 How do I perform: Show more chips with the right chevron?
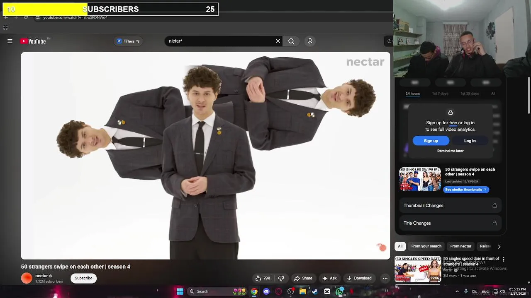pos(499,246)
